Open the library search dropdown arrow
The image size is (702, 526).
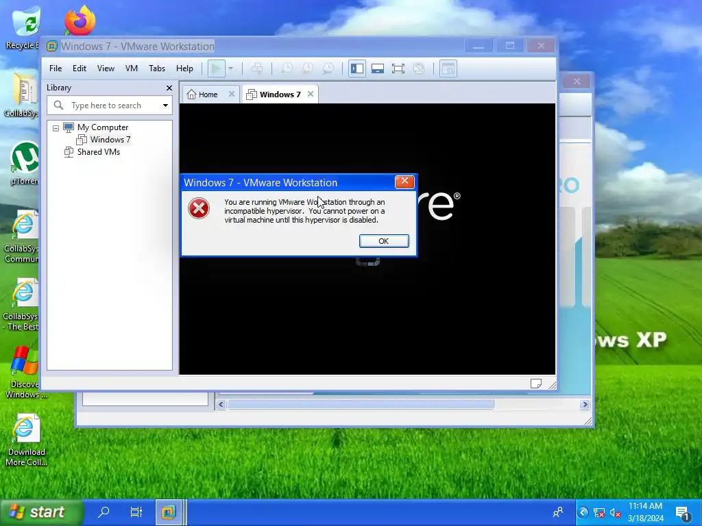[x=165, y=105]
